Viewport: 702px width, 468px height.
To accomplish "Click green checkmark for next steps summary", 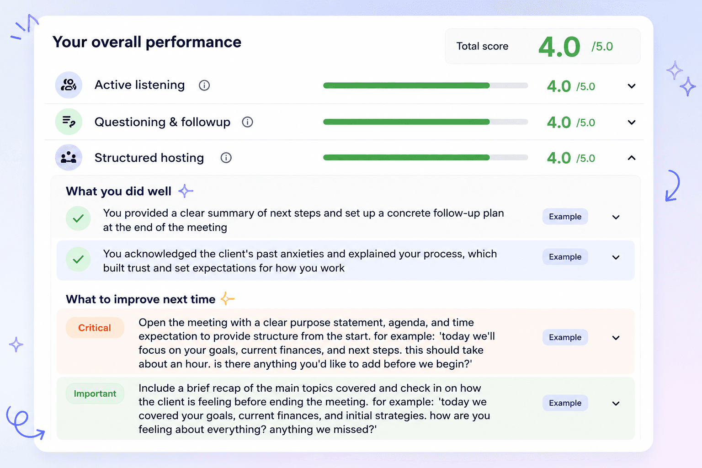I will point(78,218).
